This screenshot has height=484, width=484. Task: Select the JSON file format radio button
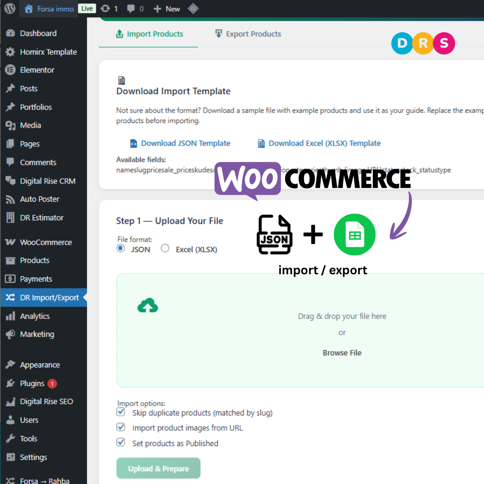tap(121, 248)
